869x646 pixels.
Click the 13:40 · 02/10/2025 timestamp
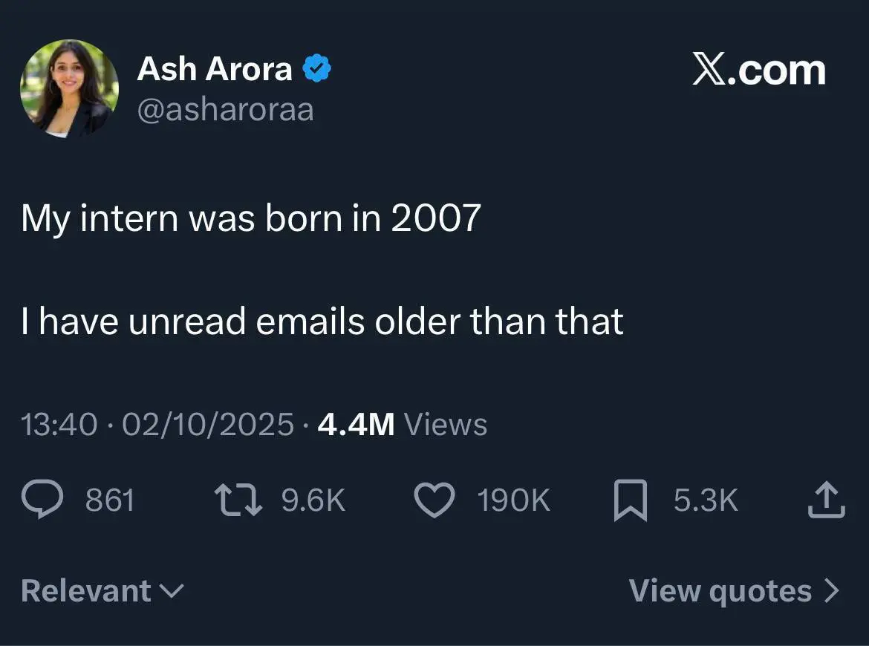click(157, 425)
